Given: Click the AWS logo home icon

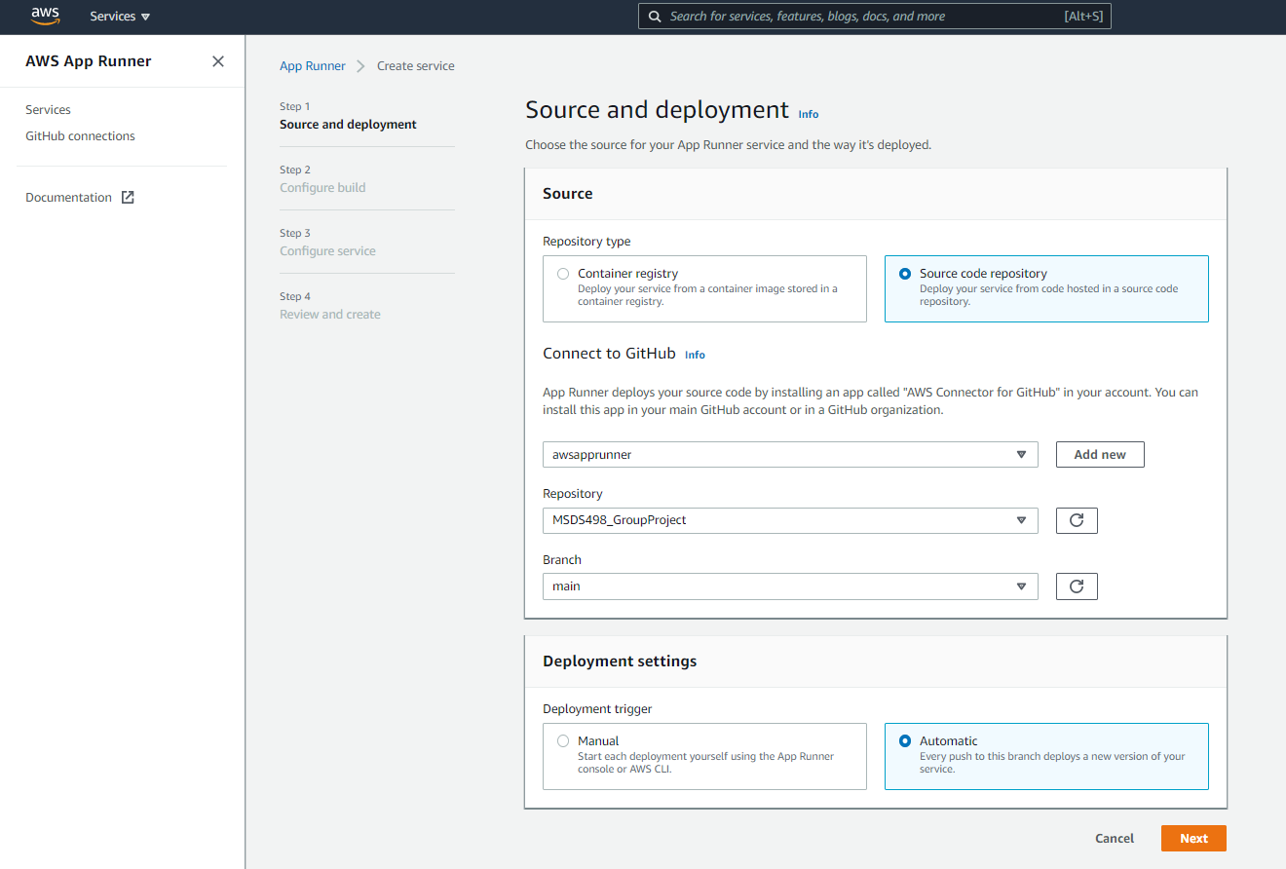Looking at the screenshot, I should pos(45,16).
